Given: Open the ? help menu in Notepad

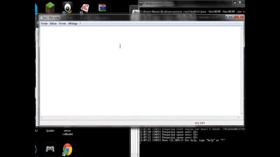Looking at the screenshot, I should point(80,24).
